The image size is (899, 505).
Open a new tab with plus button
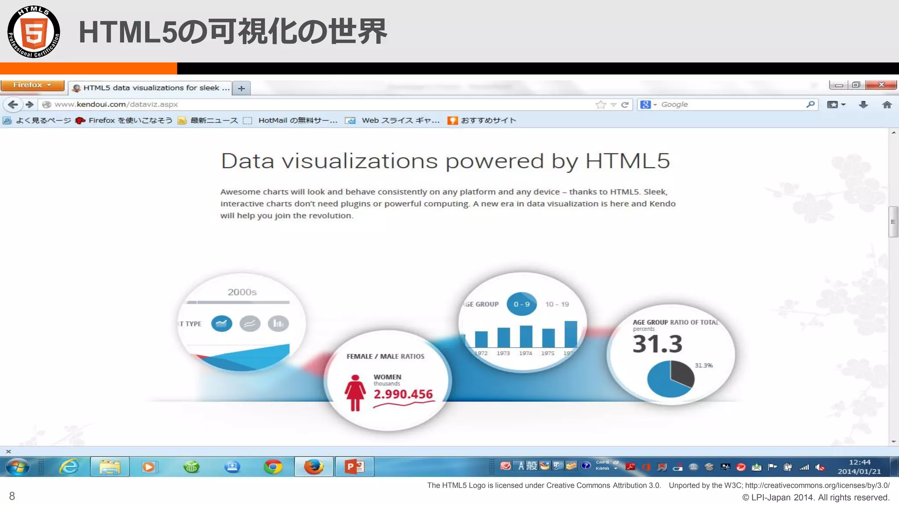pyautogui.click(x=241, y=88)
